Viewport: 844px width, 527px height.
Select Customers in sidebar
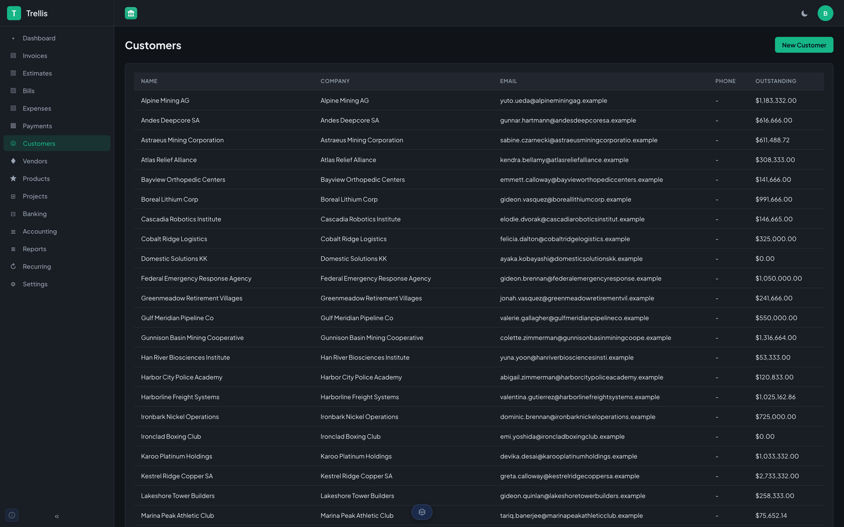(57, 143)
